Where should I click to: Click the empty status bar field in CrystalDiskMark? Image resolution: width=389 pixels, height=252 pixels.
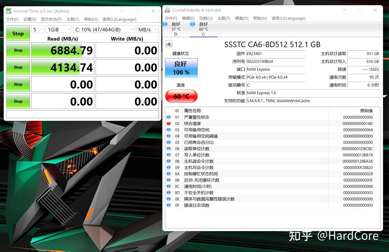[82, 114]
